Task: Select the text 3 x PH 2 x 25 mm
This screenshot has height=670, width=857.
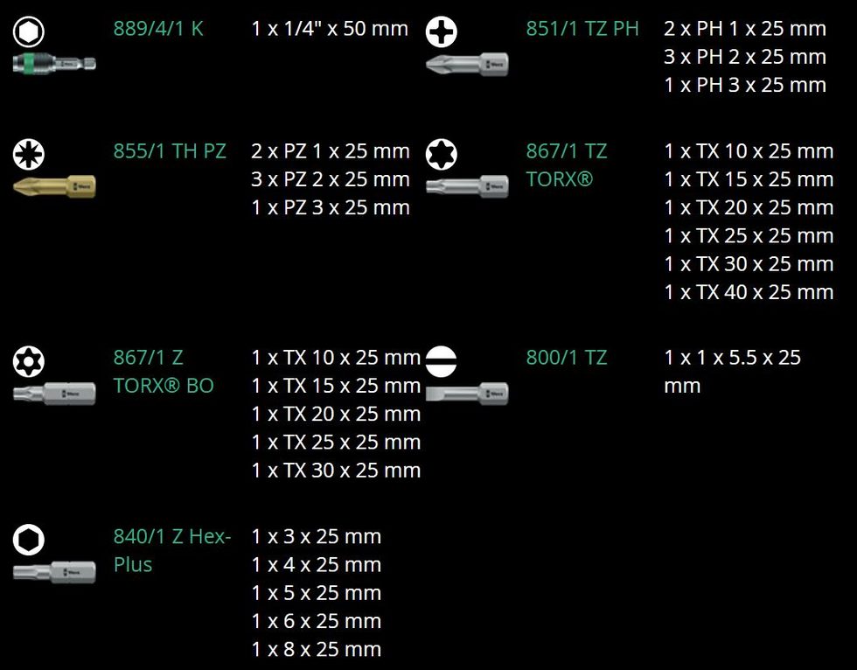Action: click(745, 57)
